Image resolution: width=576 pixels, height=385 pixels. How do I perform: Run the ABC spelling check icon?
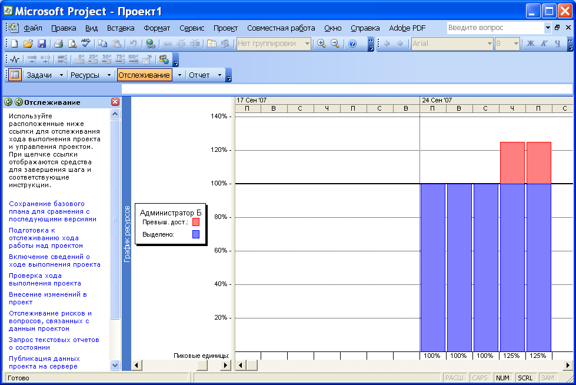click(85, 43)
